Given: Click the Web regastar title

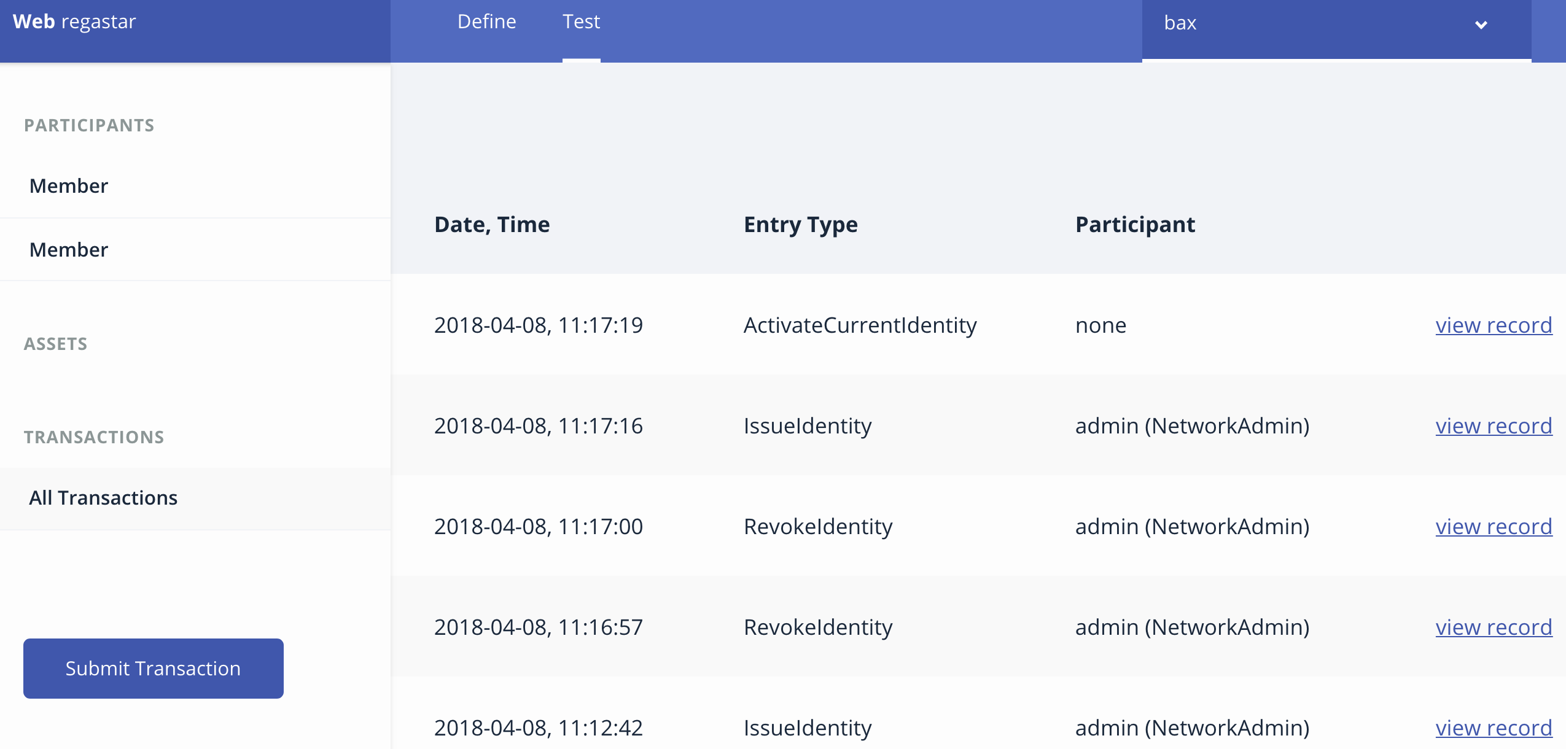Looking at the screenshot, I should click(74, 22).
